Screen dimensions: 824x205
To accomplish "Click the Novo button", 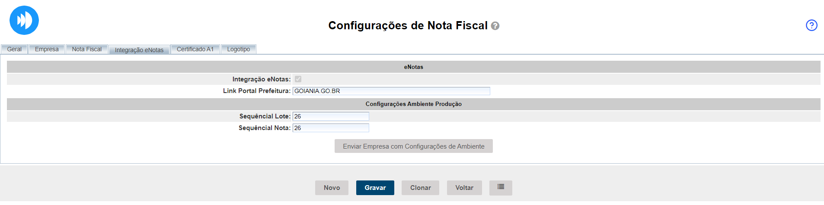I will (x=332, y=188).
